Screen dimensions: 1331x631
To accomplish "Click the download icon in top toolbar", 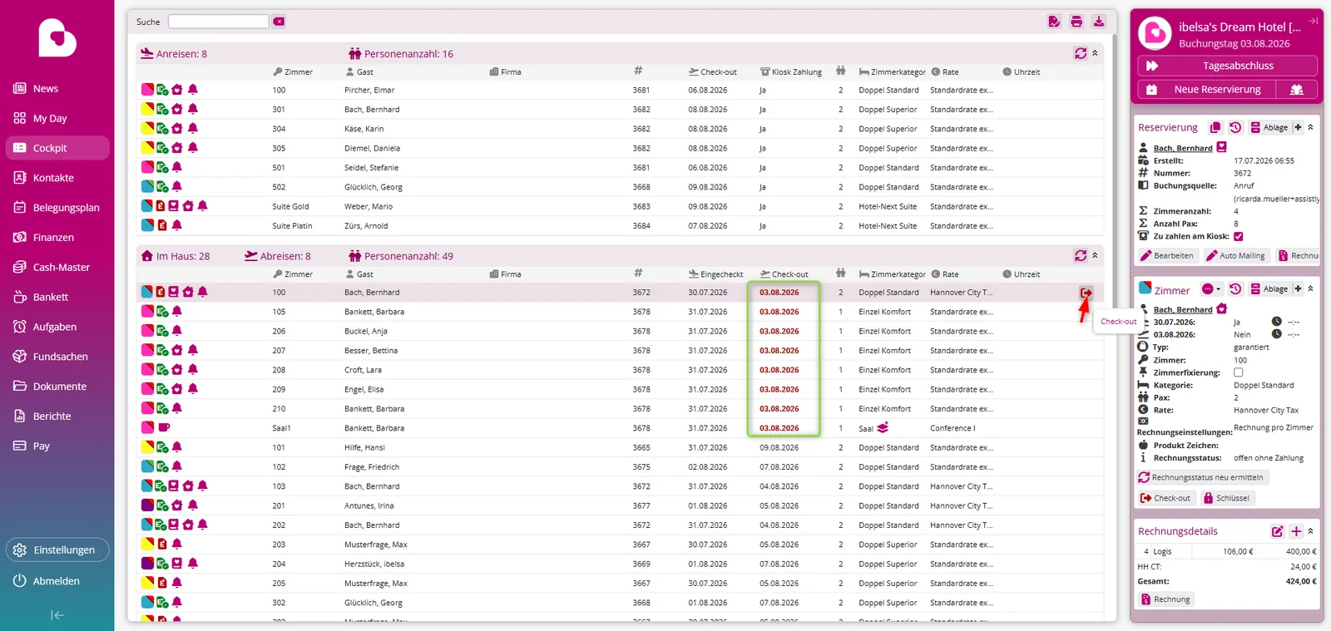I will point(1099,22).
